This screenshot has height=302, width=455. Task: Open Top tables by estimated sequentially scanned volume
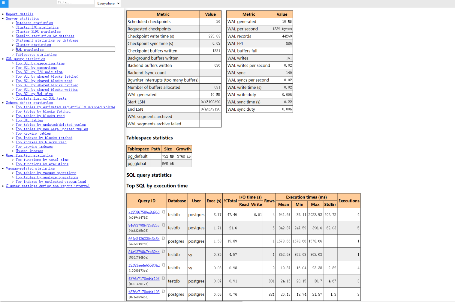(65, 107)
